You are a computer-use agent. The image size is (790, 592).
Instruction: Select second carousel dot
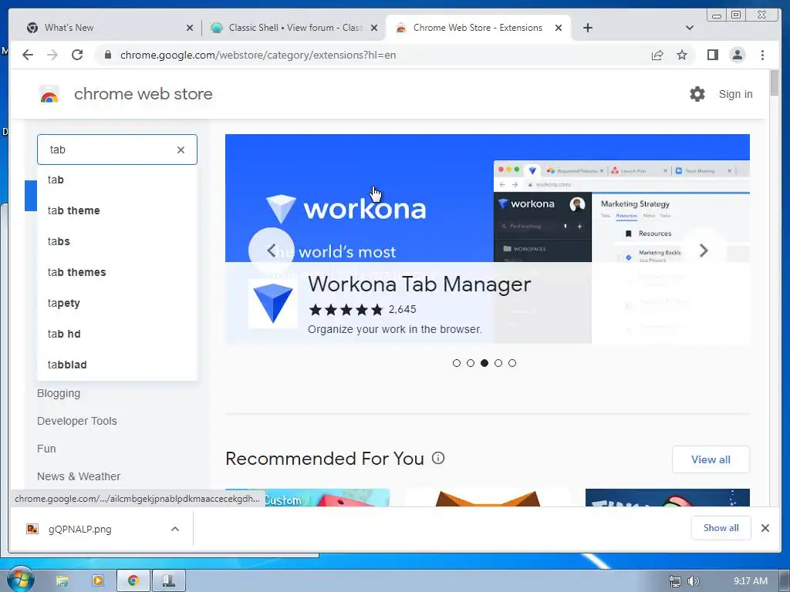(471, 363)
